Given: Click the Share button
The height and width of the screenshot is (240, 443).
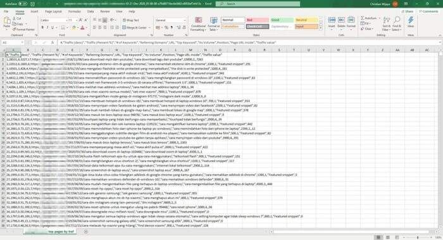Looking at the screenshot, I should [407, 11].
